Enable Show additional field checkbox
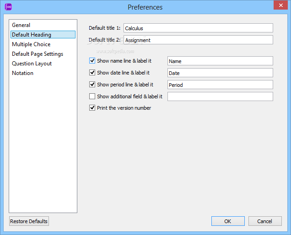 92,96
